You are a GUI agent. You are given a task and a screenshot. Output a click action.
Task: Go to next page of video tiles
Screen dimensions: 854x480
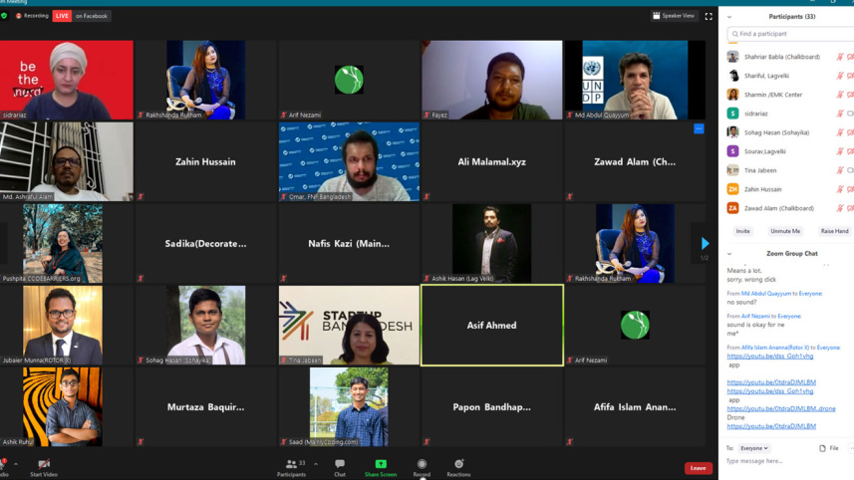point(705,243)
